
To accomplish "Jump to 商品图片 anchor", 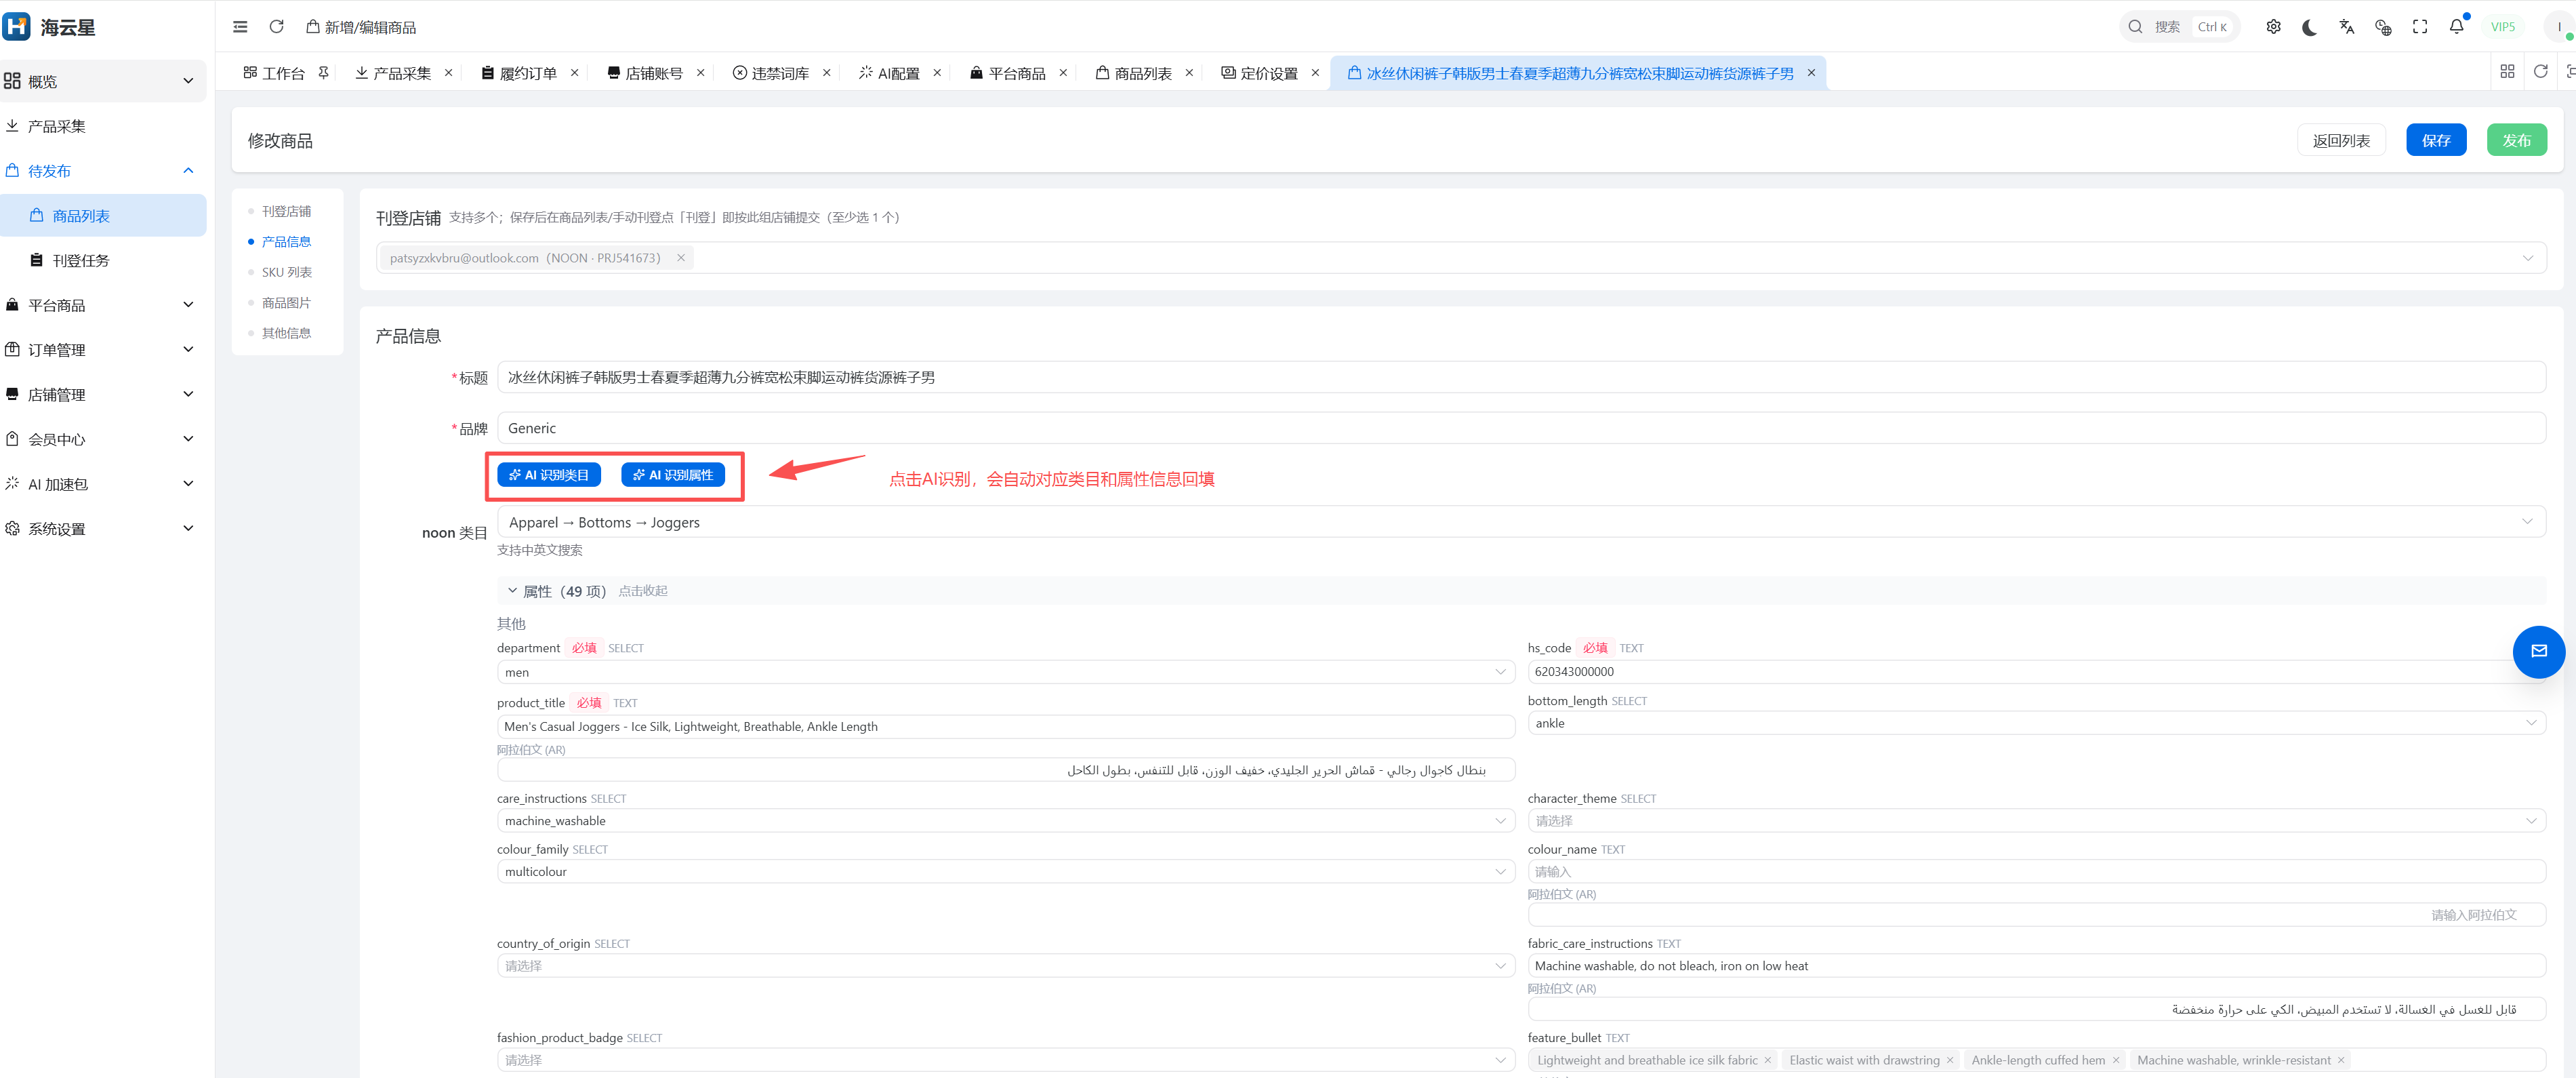I will 286,303.
